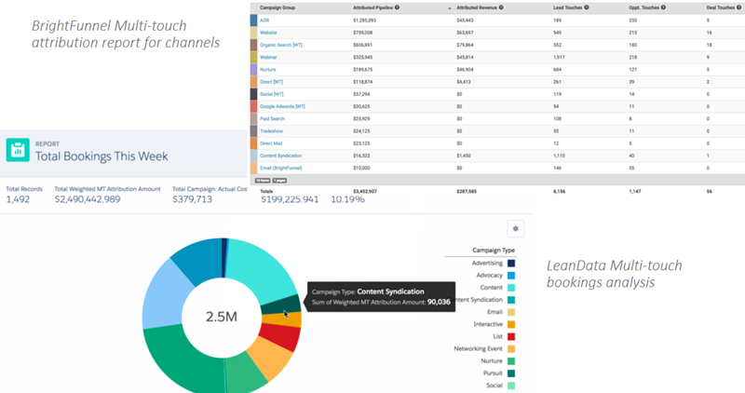Show info tooltip for Lead Touches column
This screenshot has height=393, width=745.
tap(587, 7)
